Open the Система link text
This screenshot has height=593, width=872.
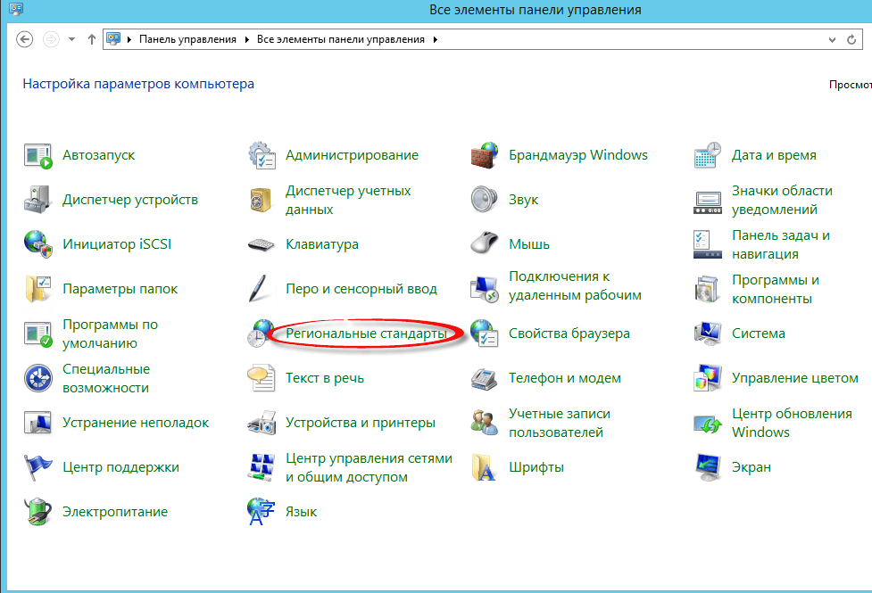click(x=759, y=334)
